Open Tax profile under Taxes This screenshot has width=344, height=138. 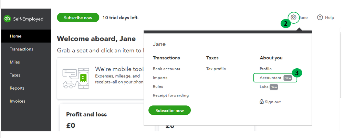[216, 69]
